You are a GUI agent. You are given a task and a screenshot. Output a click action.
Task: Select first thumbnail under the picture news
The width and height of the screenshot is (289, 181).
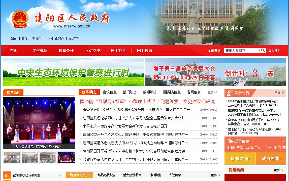point(12,157)
